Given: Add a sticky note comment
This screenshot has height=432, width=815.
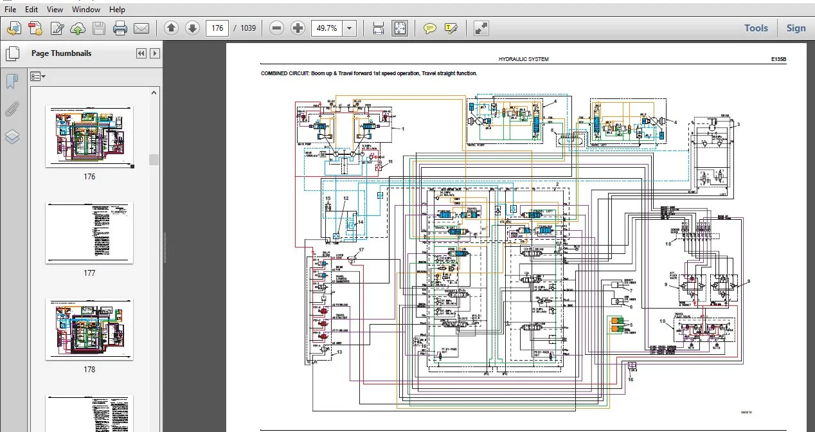Looking at the screenshot, I should [x=430, y=28].
